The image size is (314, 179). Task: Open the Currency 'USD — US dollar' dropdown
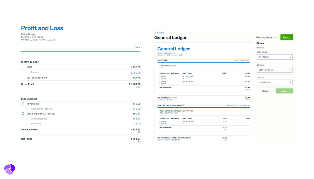click(x=274, y=70)
